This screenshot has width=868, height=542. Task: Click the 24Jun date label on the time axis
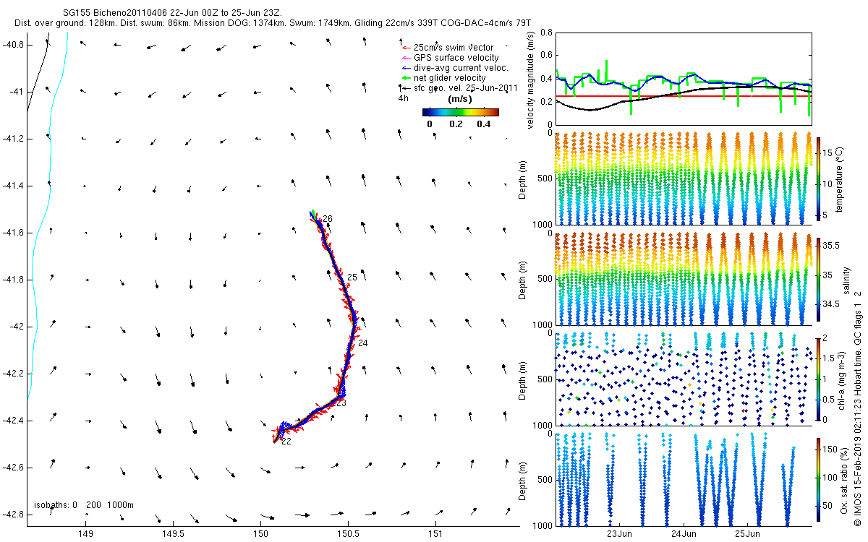[684, 534]
